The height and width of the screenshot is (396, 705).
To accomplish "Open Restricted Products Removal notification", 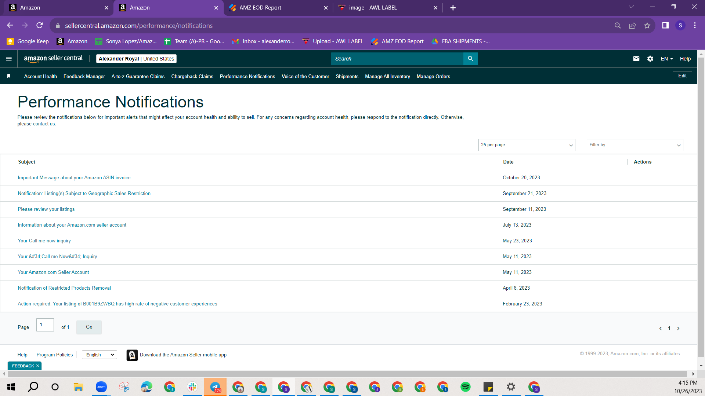I will (64, 288).
